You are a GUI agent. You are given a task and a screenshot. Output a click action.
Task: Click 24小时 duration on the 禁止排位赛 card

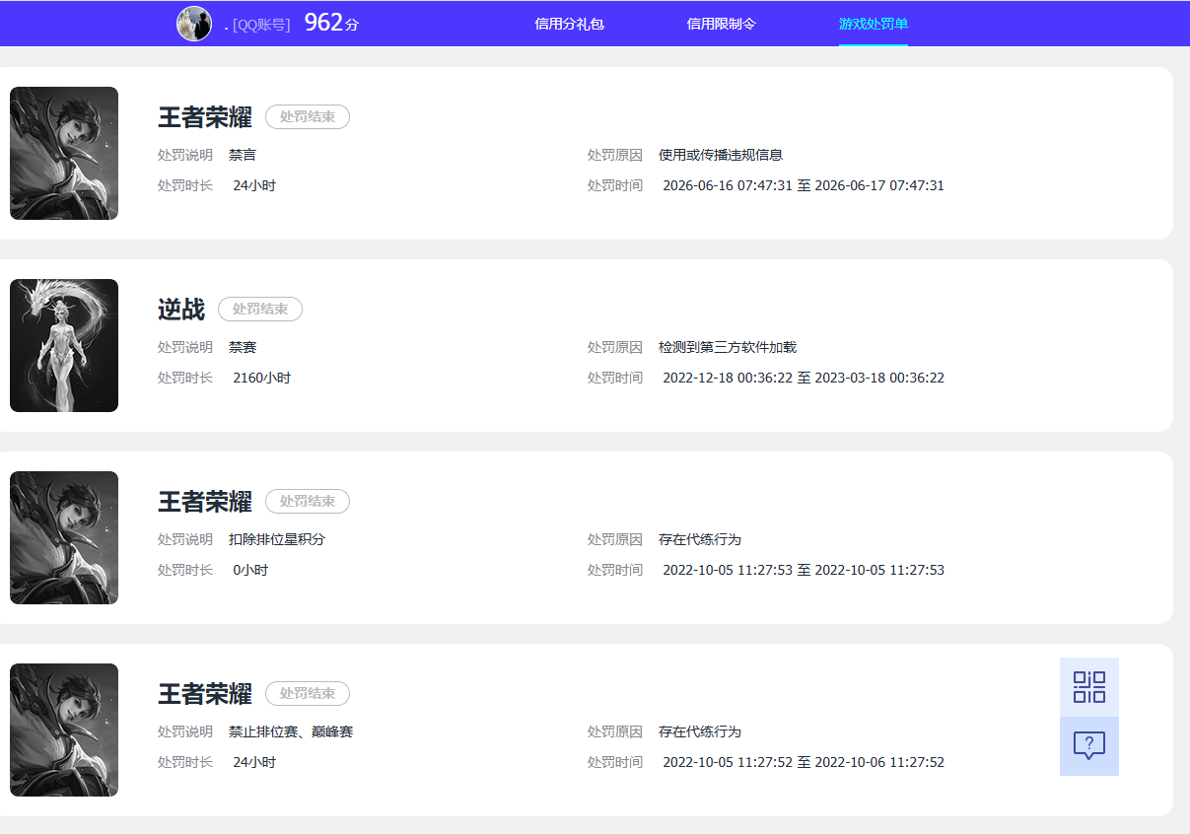(254, 762)
